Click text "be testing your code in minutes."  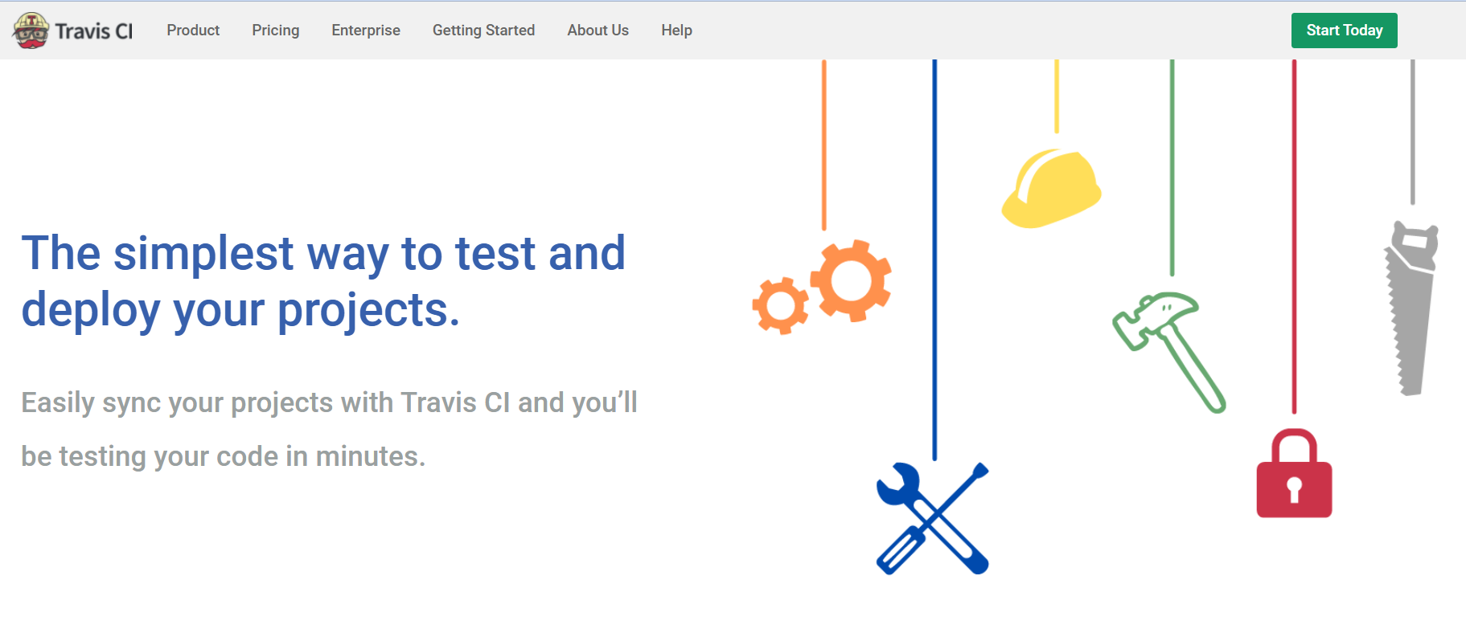pos(224,456)
